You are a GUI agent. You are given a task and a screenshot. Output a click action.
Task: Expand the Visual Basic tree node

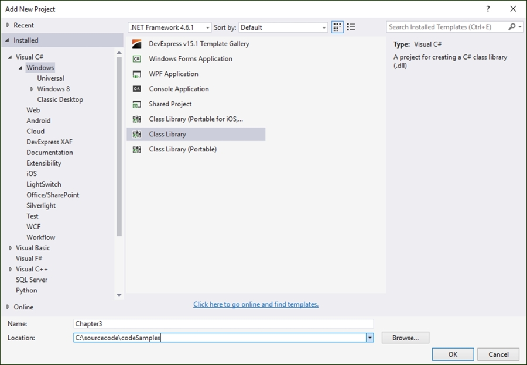tap(11, 248)
